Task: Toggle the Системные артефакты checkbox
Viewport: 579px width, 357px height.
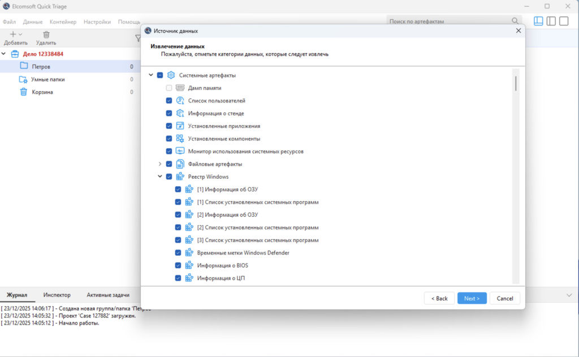Action: [x=160, y=75]
